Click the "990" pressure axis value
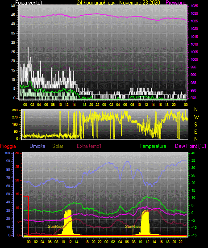208x248 pixels. 193,75
